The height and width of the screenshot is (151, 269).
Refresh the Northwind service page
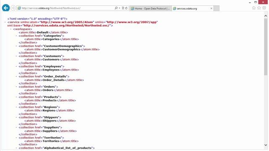(126, 8)
